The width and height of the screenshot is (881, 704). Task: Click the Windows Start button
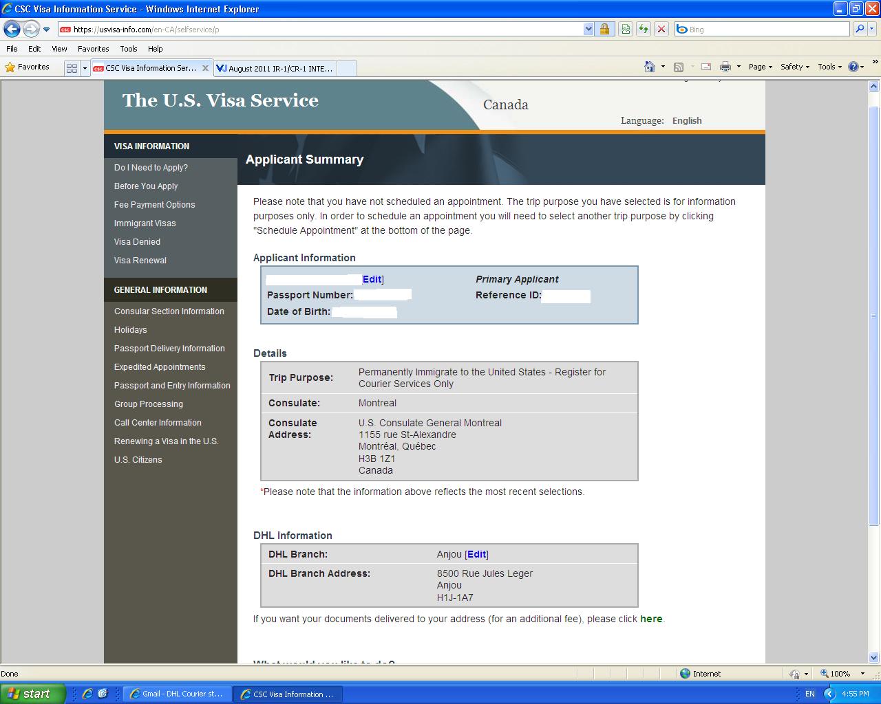(x=32, y=694)
